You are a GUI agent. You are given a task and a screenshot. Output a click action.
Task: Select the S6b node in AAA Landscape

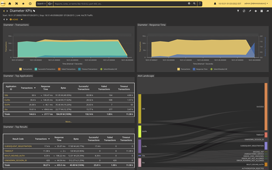(x=139, y=109)
